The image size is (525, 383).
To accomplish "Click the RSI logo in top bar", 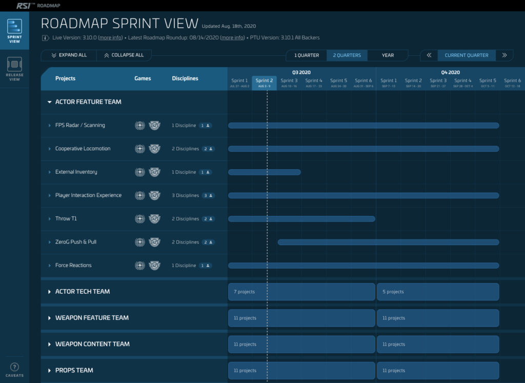I will [x=24, y=6].
